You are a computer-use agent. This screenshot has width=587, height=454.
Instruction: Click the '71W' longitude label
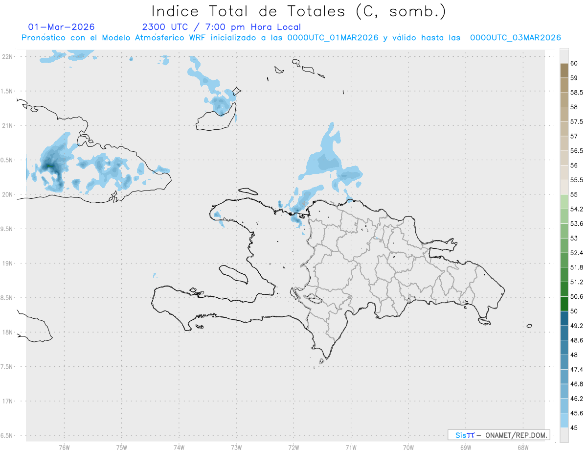[351, 448]
